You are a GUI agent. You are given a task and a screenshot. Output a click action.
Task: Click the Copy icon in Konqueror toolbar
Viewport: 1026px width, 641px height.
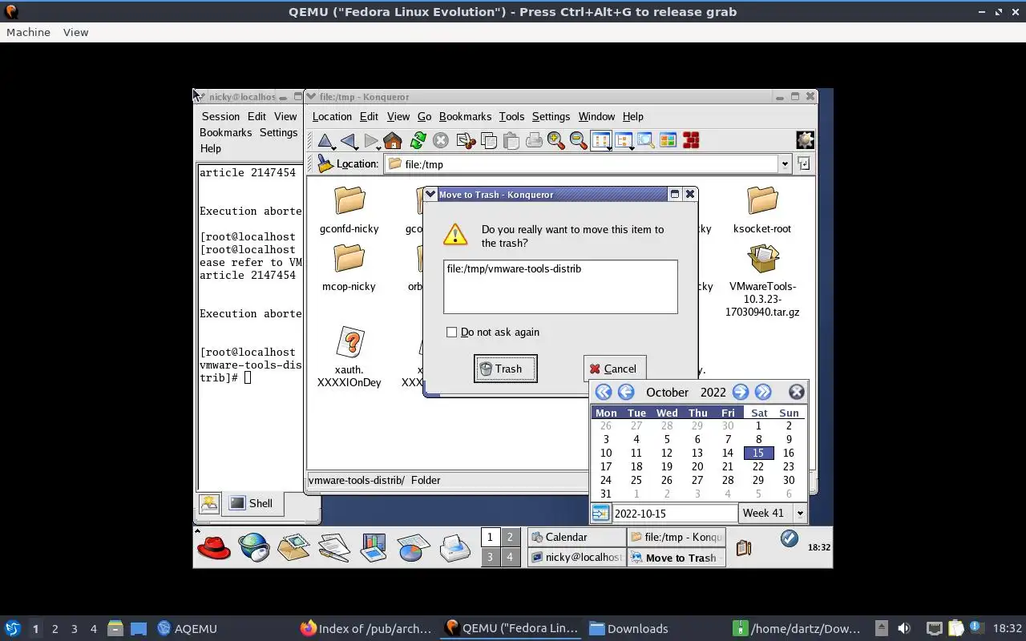pos(488,141)
